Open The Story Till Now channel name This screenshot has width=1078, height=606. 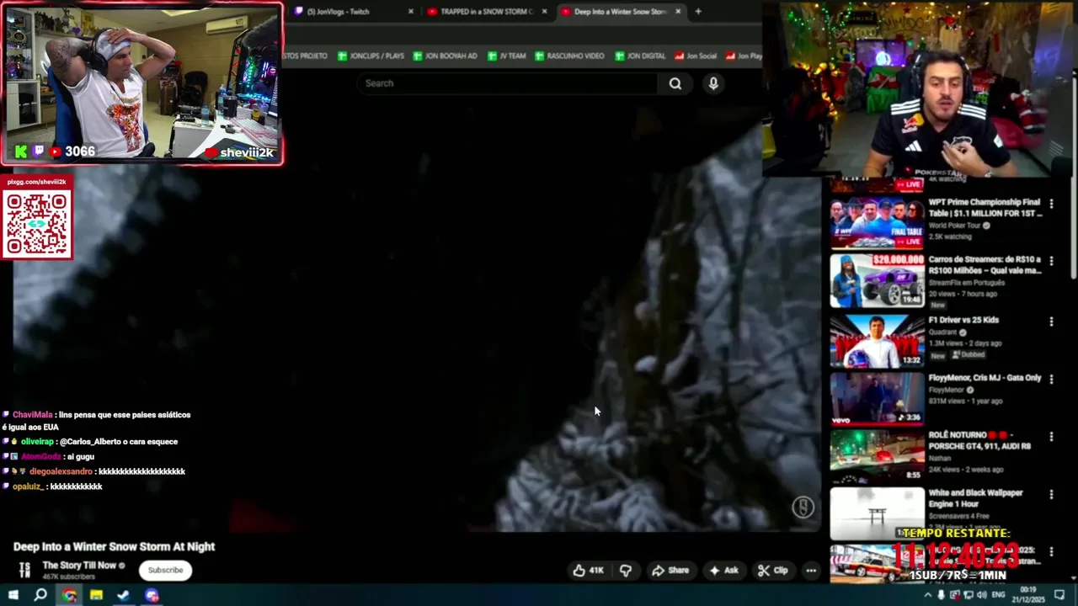pos(79,565)
